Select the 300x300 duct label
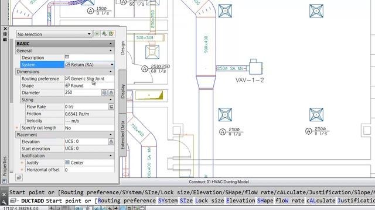This screenshot has height=210, width=375. 145,37
